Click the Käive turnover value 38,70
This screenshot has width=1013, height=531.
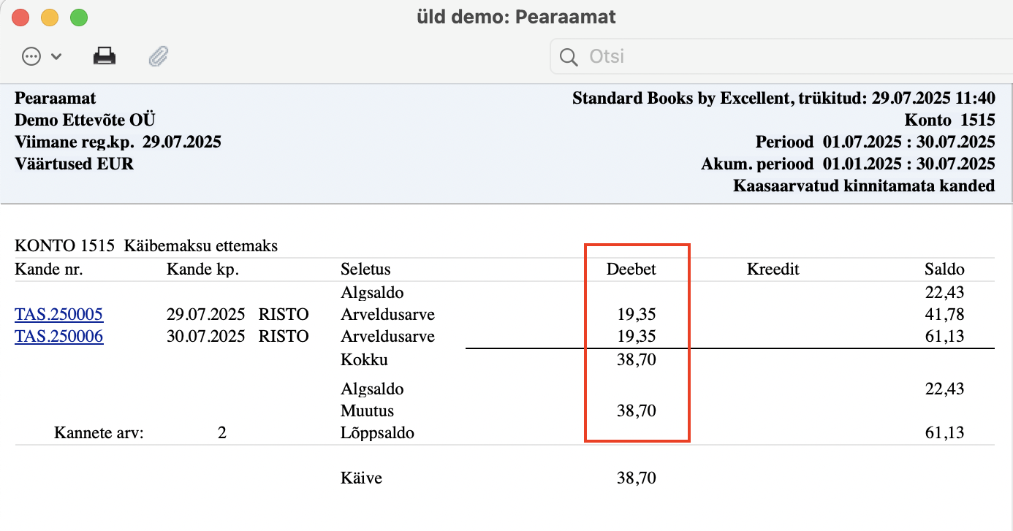click(637, 478)
